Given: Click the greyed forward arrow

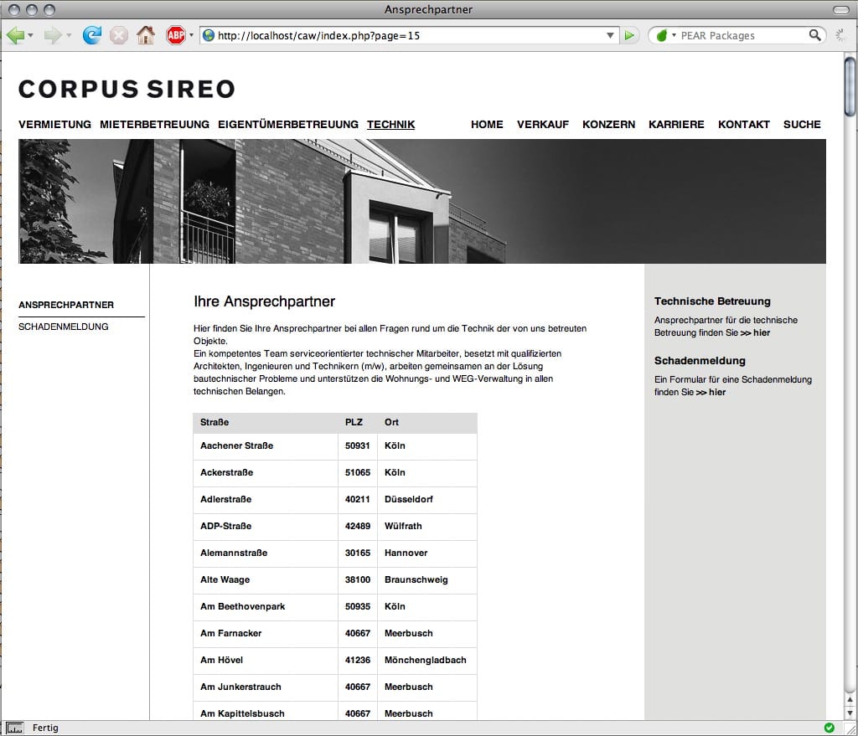Looking at the screenshot, I should (x=53, y=35).
